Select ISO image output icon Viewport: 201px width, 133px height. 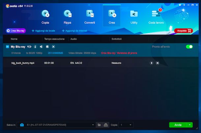point(106,125)
